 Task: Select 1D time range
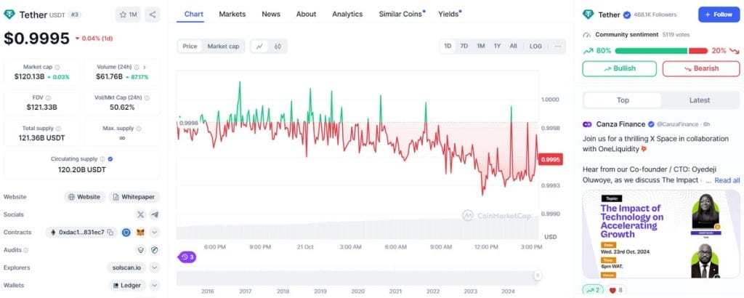(x=448, y=46)
